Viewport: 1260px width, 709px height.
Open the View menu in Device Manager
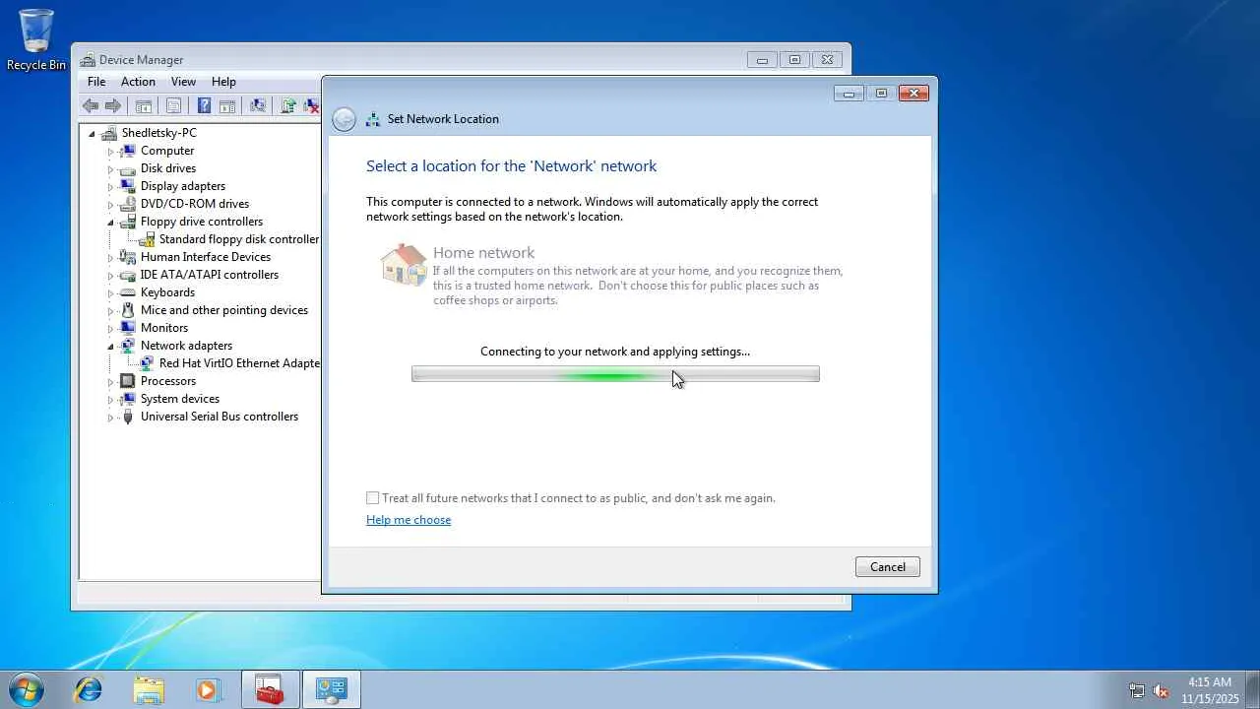[183, 82]
